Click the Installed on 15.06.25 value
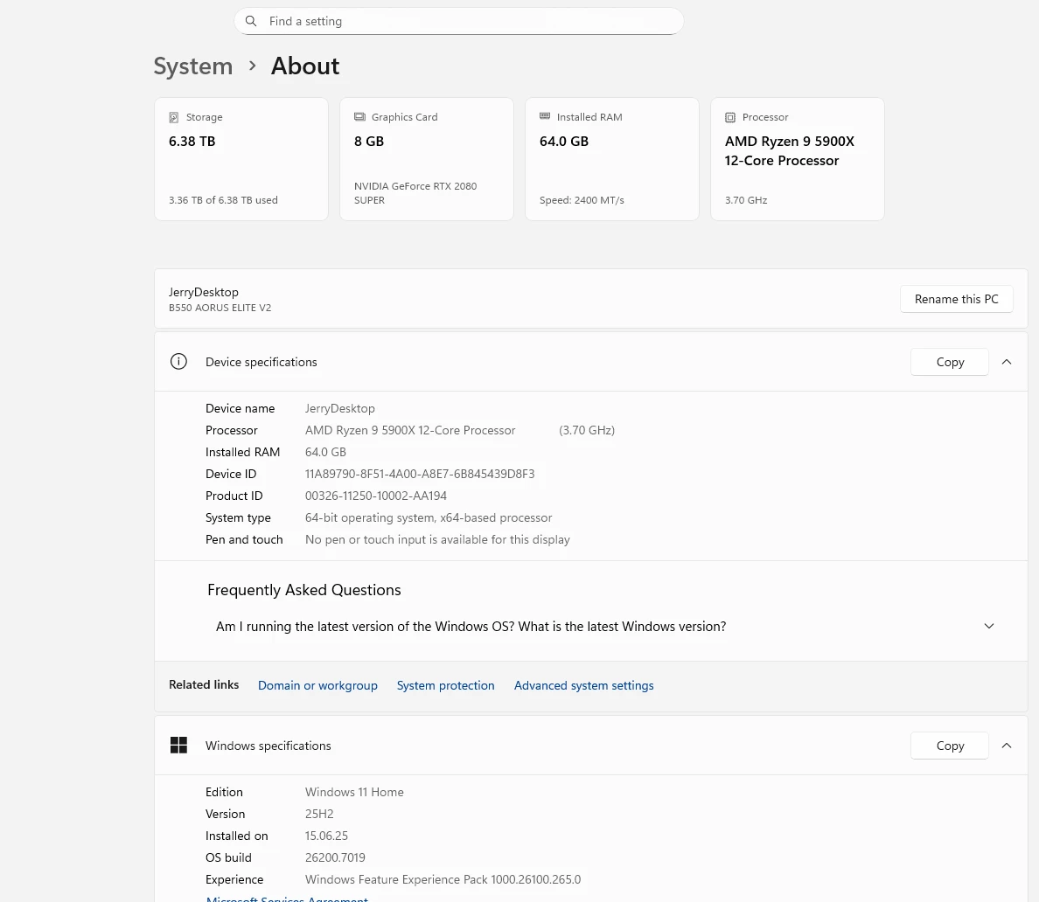Screen dimensions: 1039x902 click(327, 836)
